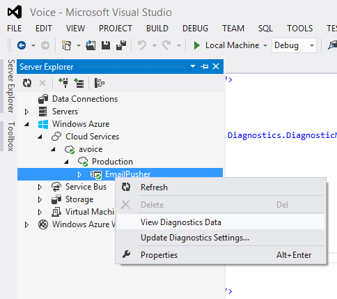Open the collapsed Toolbox side tab

11,137
